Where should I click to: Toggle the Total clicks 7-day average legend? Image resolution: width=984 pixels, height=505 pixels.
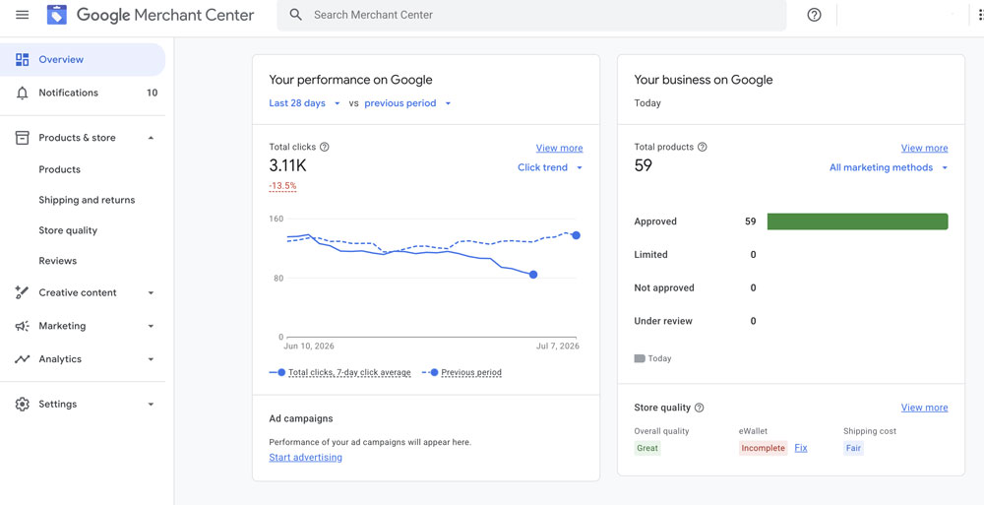[x=340, y=372]
